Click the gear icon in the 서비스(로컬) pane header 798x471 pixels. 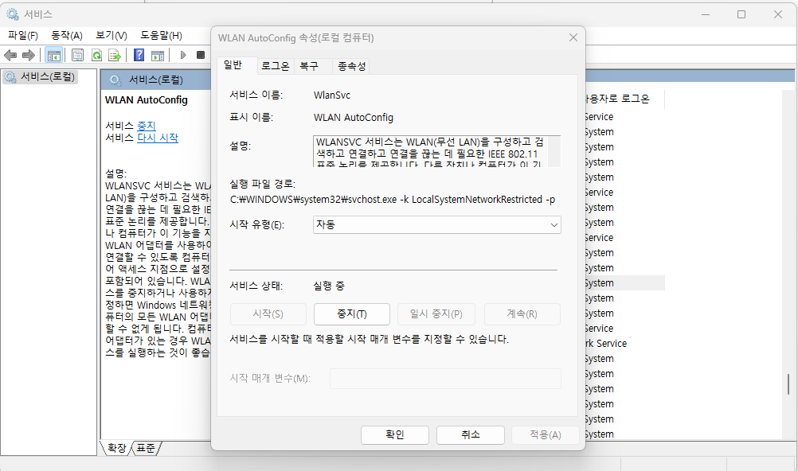point(115,80)
